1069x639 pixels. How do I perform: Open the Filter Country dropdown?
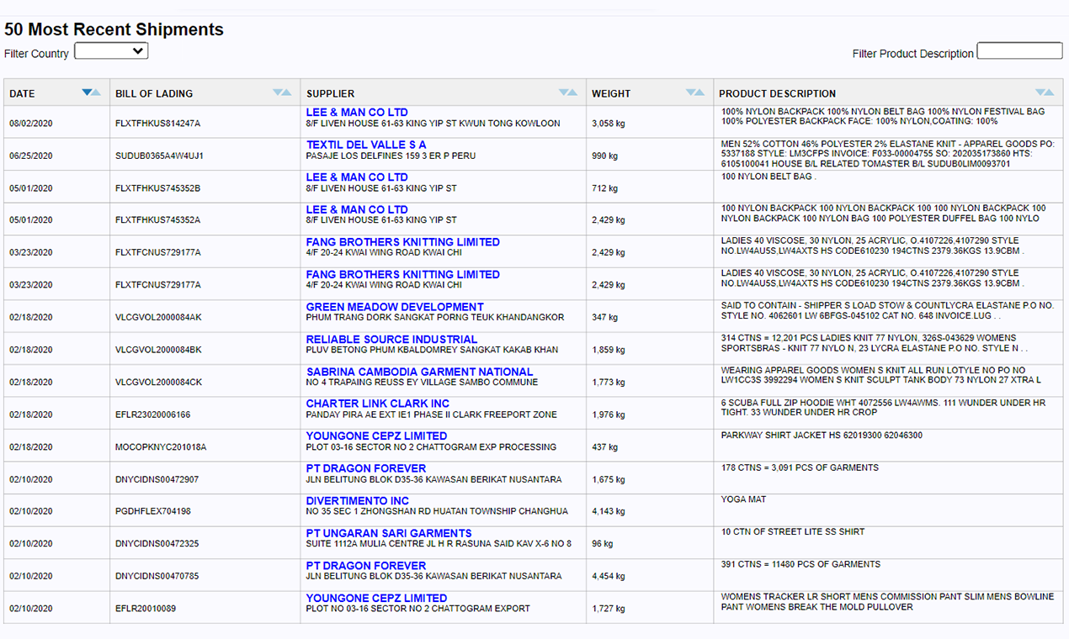[111, 51]
